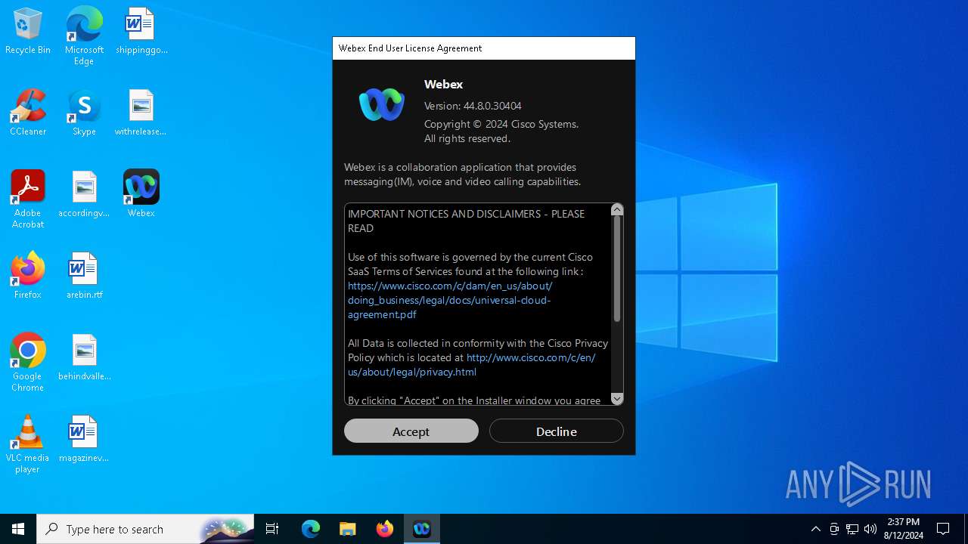The image size is (968, 544).
Task: Decline the Webex license agreement
Action: pos(556,431)
